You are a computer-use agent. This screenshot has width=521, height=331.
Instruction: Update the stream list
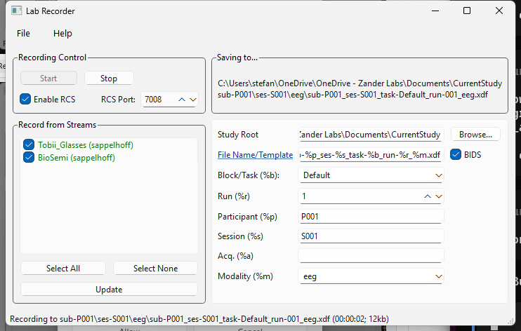tap(109, 290)
